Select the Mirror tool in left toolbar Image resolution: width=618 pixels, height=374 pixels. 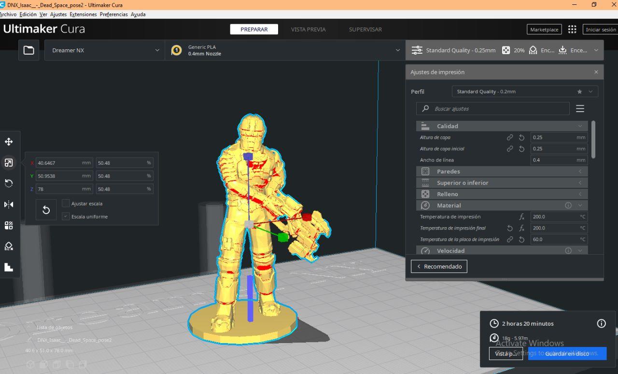9,204
